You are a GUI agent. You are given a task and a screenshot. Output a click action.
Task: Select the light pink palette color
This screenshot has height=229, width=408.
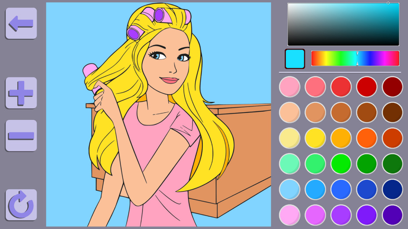point(290,87)
